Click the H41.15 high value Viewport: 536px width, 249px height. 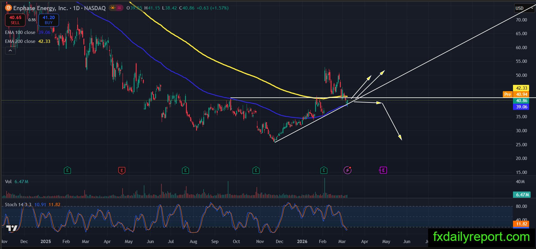152,8
